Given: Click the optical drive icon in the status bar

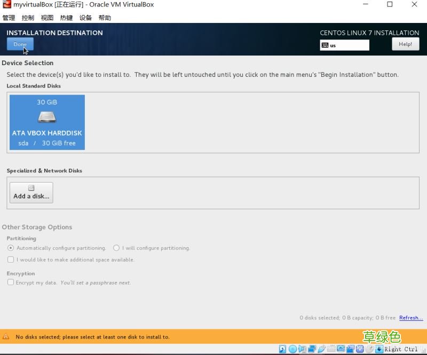Looking at the screenshot, I should pyautogui.click(x=292, y=350).
